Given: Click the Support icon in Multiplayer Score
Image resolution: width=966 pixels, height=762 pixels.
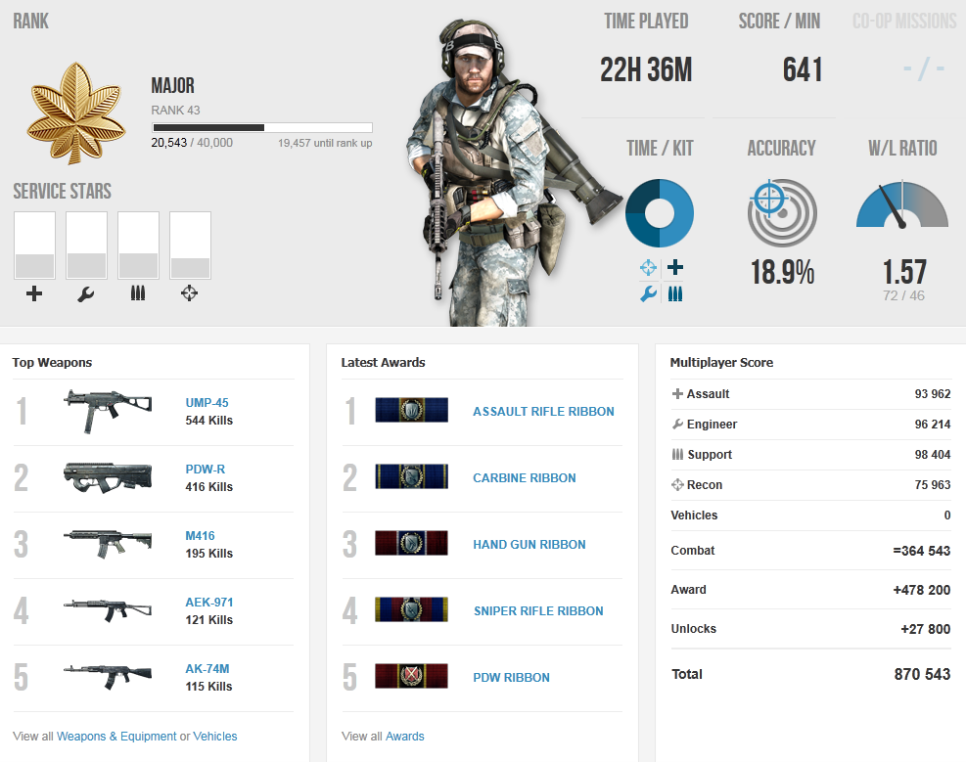Looking at the screenshot, I should [677, 454].
